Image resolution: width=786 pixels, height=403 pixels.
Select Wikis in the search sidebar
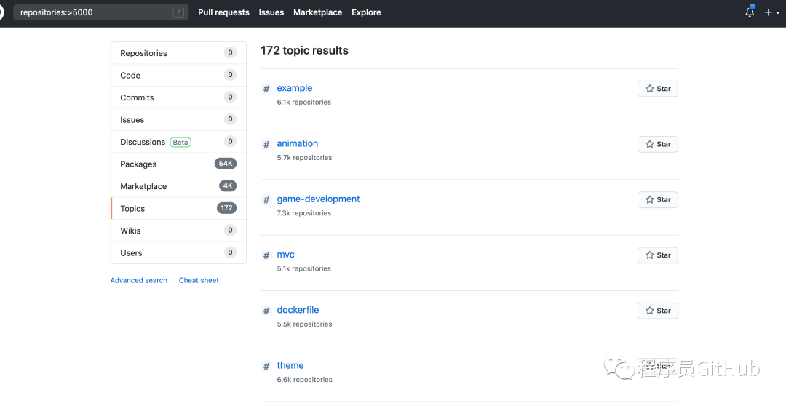click(x=178, y=231)
